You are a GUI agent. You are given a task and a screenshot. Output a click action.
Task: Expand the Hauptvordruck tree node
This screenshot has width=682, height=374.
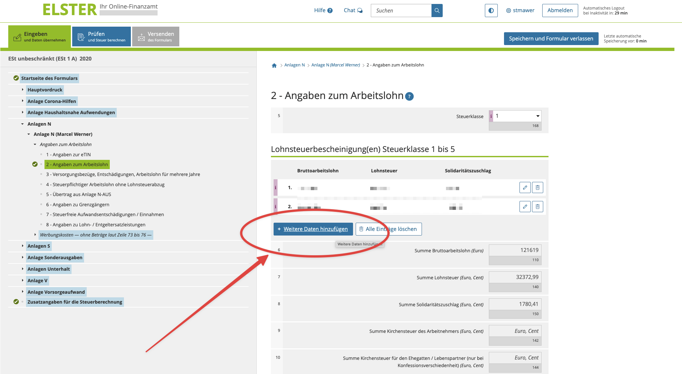tap(22, 89)
